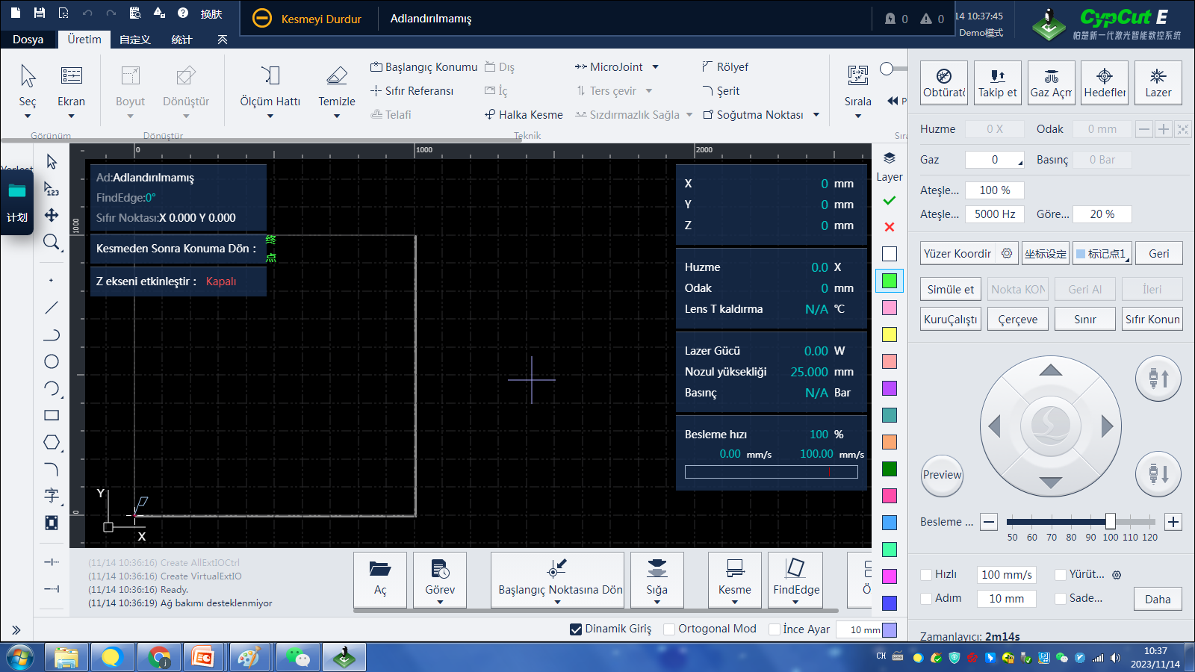Open the Soğutma Noktası dropdown
1195x672 pixels.
click(816, 115)
